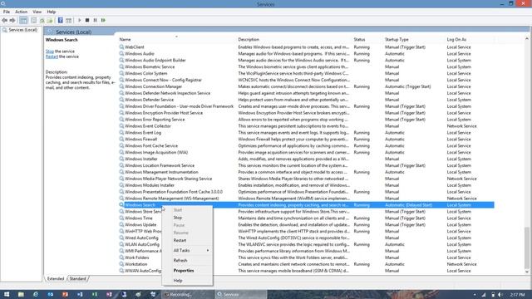Select the Windows Font Cache Service row
The width and height of the screenshot is (532, 299).
pyautogui.click(x=307, y=146)
